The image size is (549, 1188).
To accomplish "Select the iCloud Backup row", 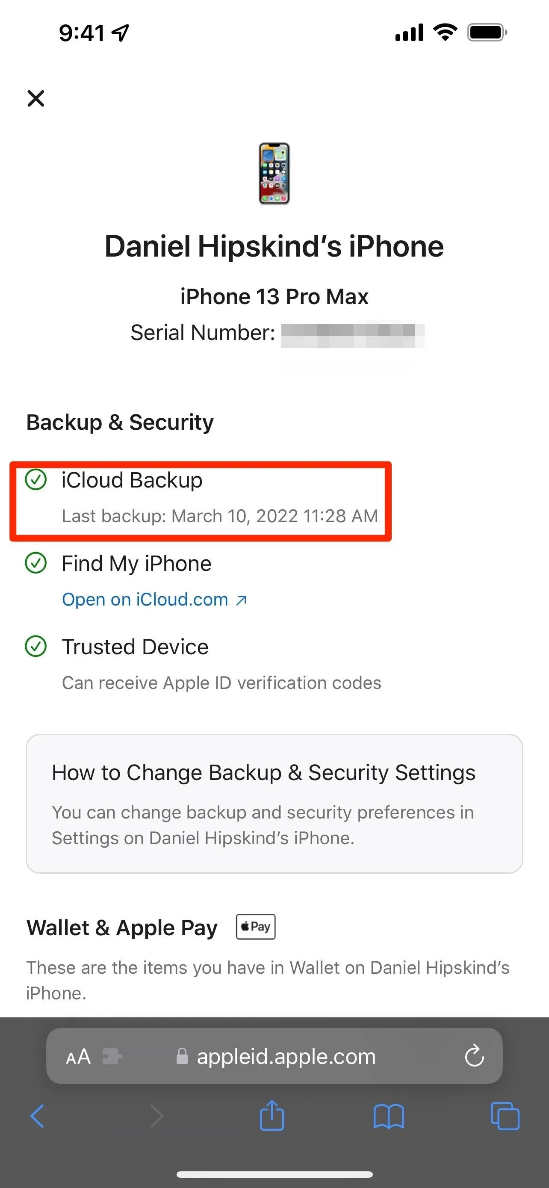I will [201, 501].
